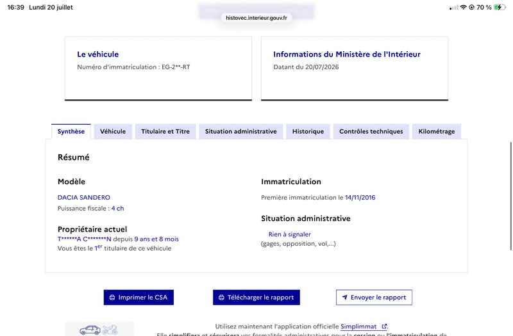Click the Le véhicule card heading
This screenshot has width=513, height=336.
[x=98, y=54]
